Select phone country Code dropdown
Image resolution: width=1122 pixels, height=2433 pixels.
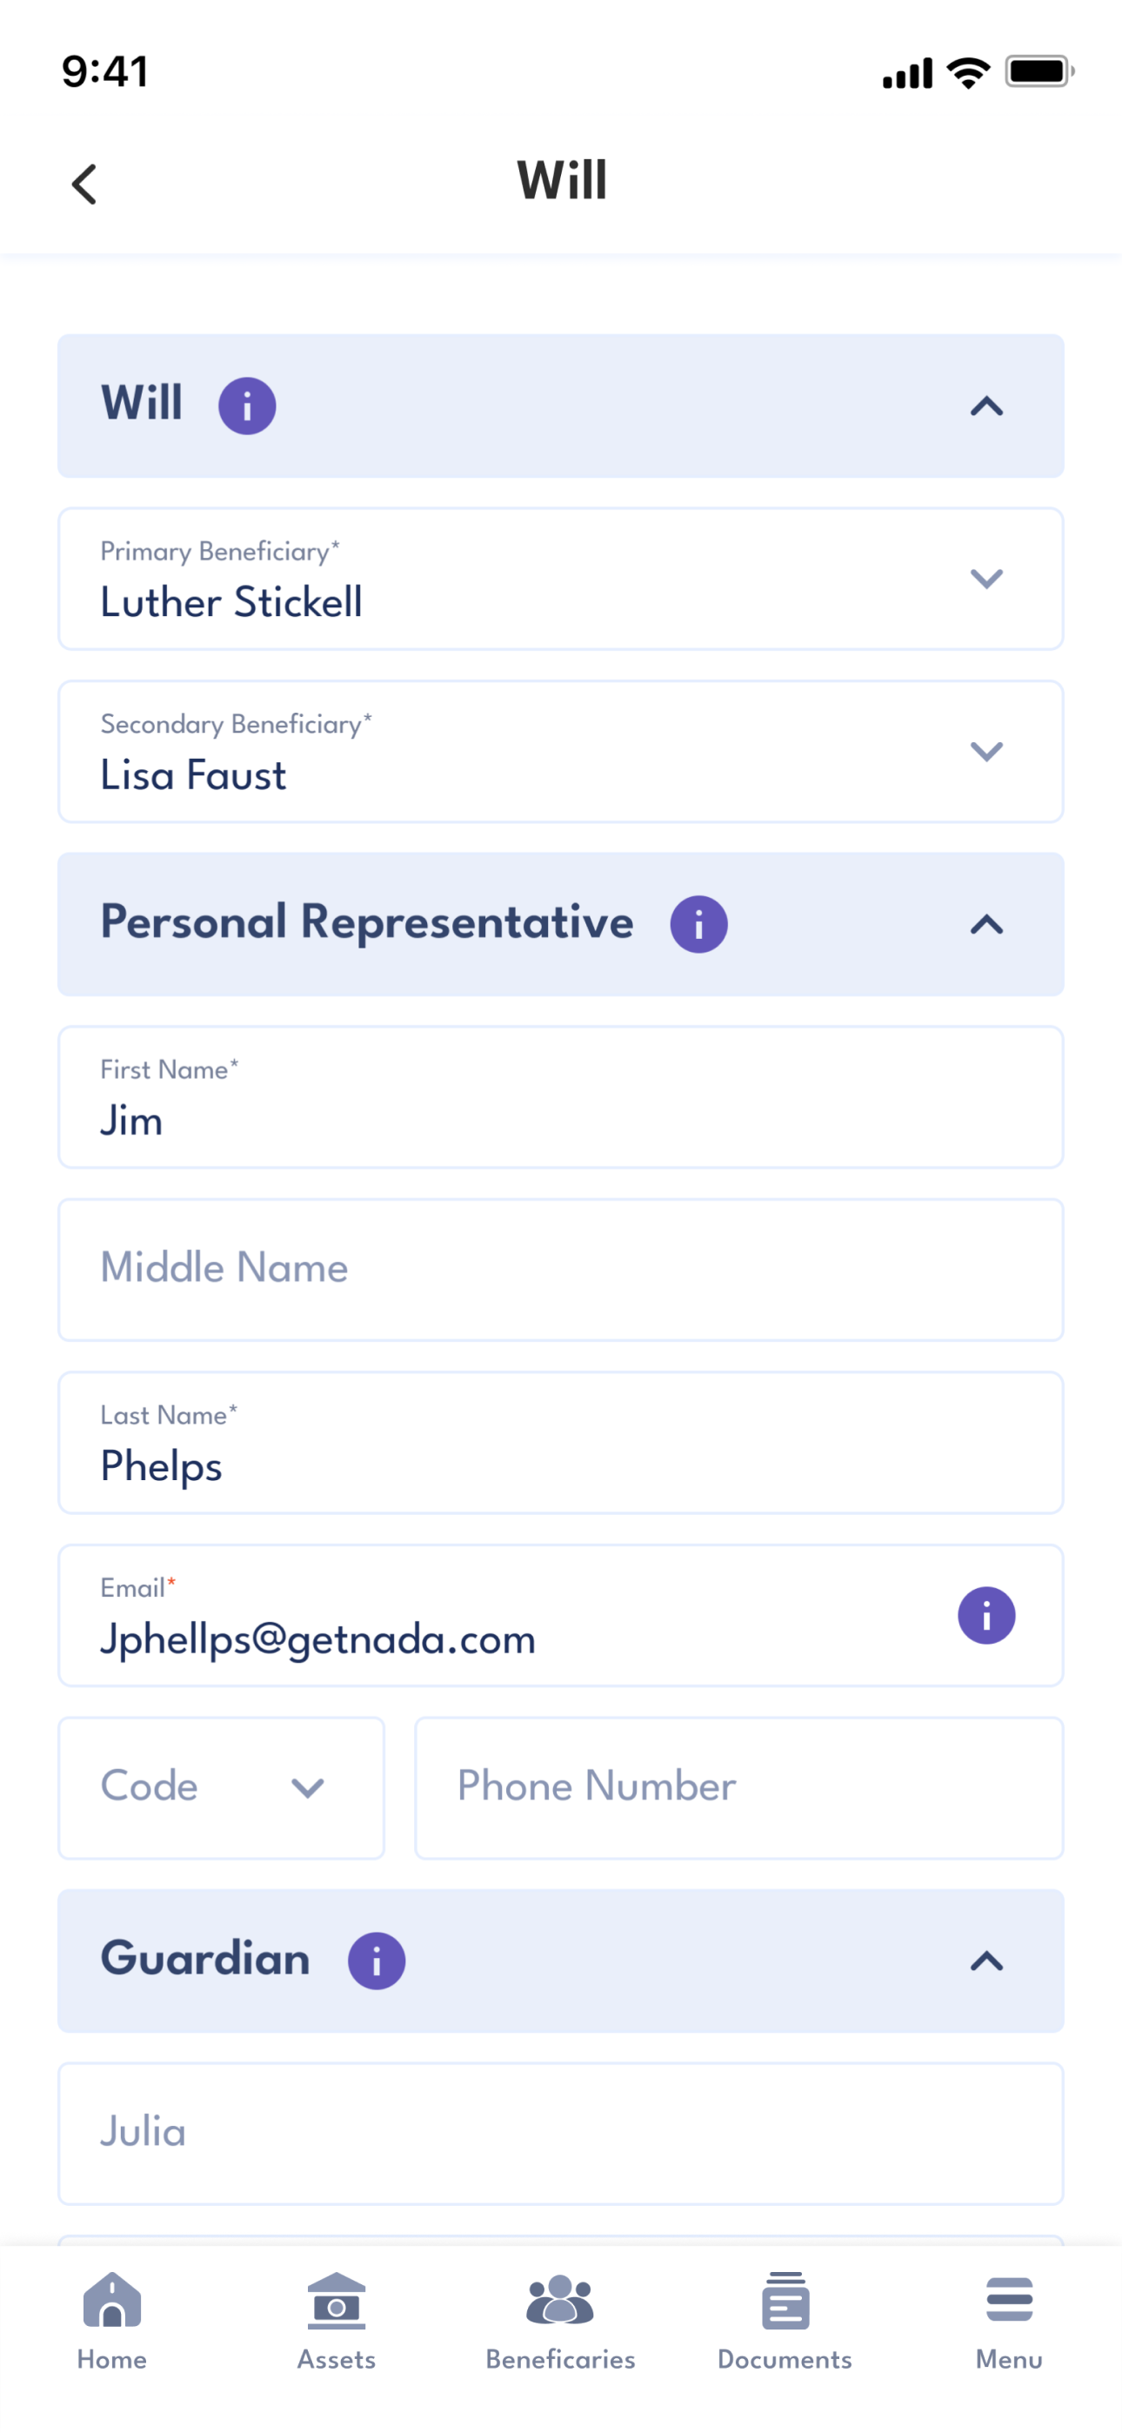pyautogui.click(x=221, y=1788)
